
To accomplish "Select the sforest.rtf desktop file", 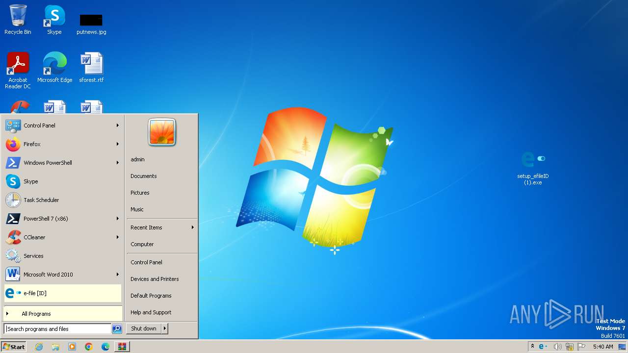I will [91, 68].
